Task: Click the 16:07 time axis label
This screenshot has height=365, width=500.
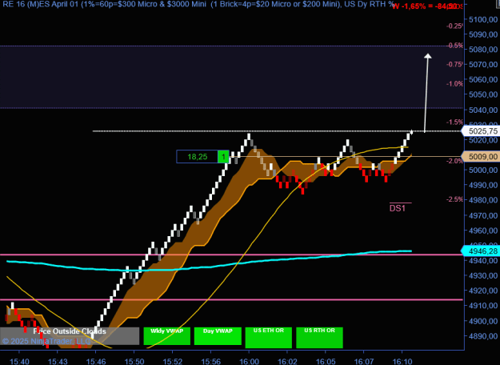Action: tap(364, 361)
